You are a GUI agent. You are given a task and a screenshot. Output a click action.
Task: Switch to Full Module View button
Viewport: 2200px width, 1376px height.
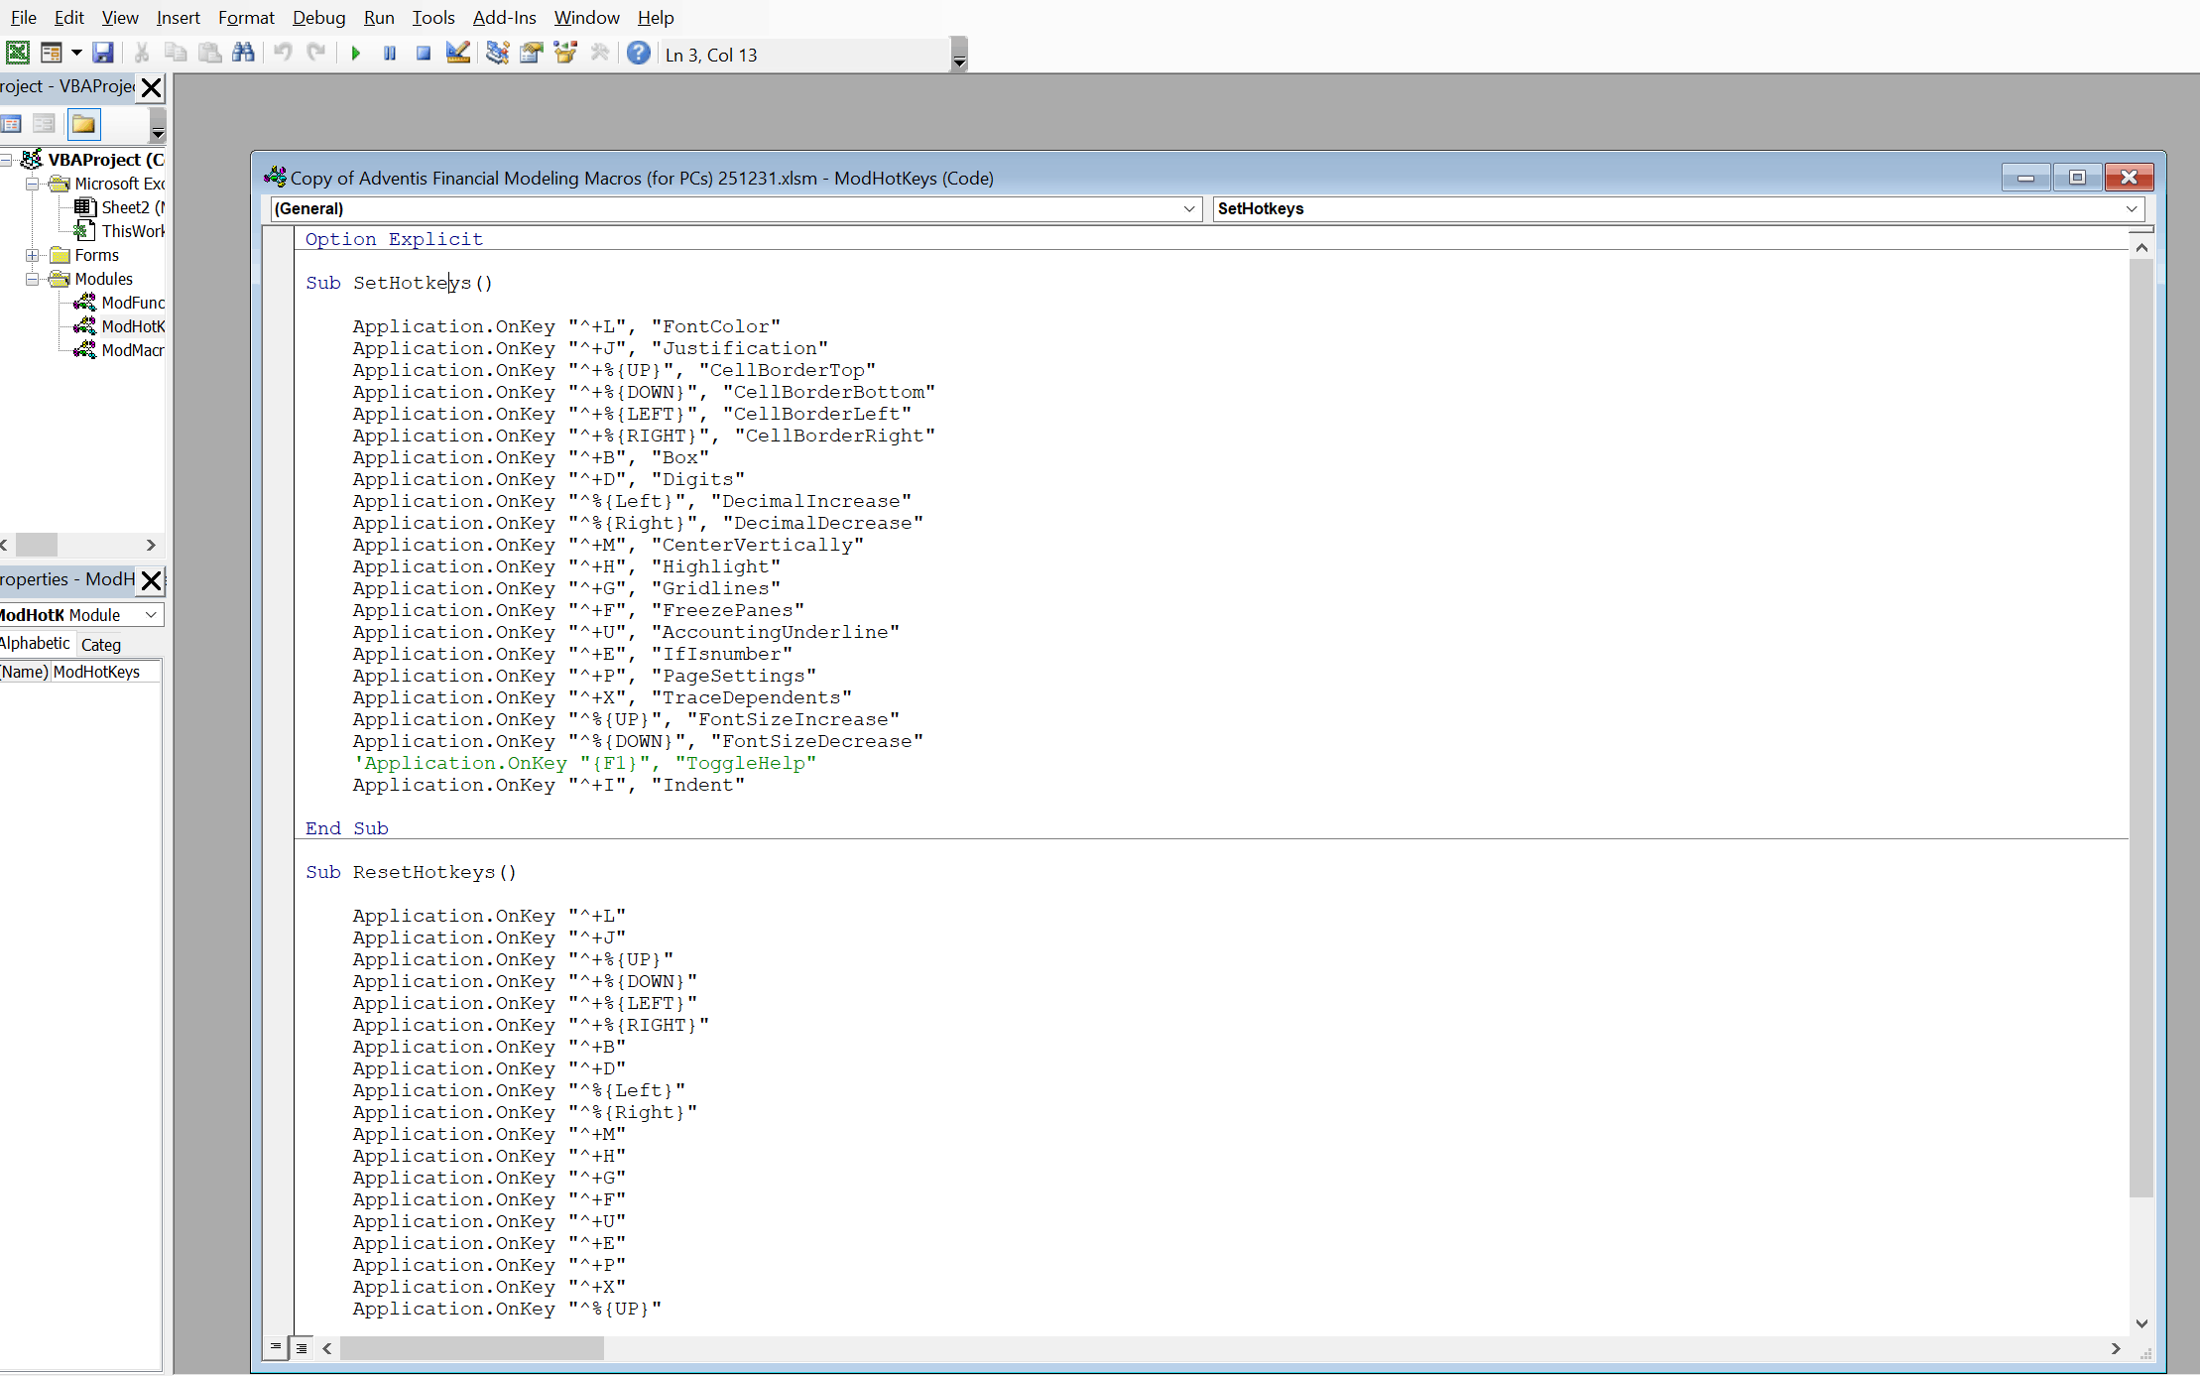click(x=302, y=1348)
